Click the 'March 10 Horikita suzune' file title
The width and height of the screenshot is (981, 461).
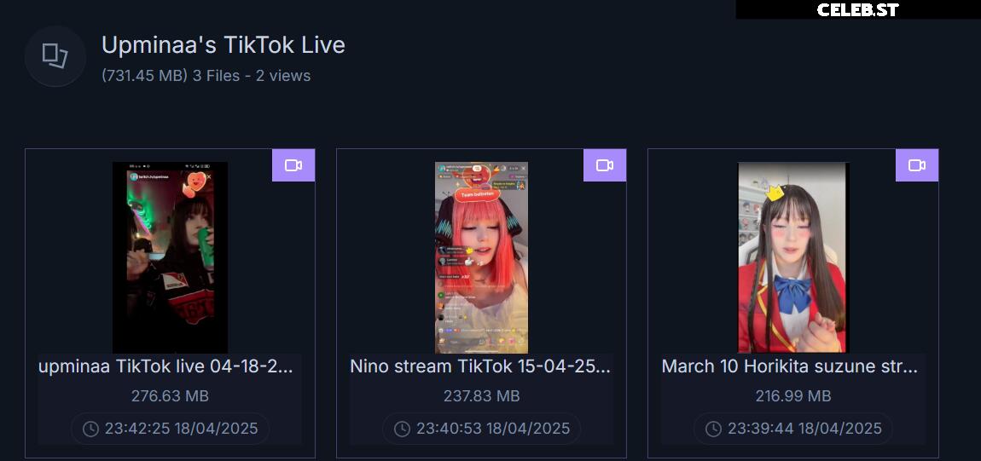click(790, 366)
